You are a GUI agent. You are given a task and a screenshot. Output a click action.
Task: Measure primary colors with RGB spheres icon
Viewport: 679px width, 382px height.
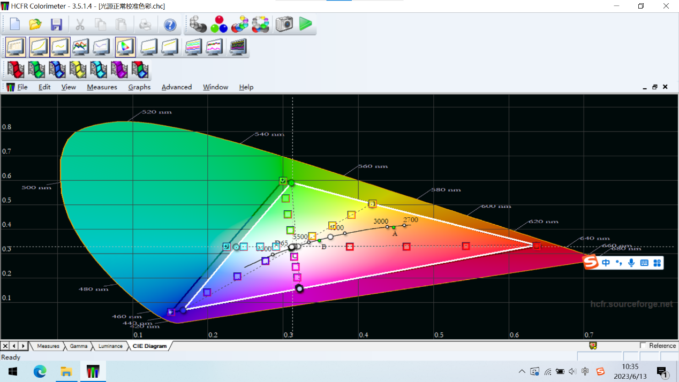click(218, 24)
